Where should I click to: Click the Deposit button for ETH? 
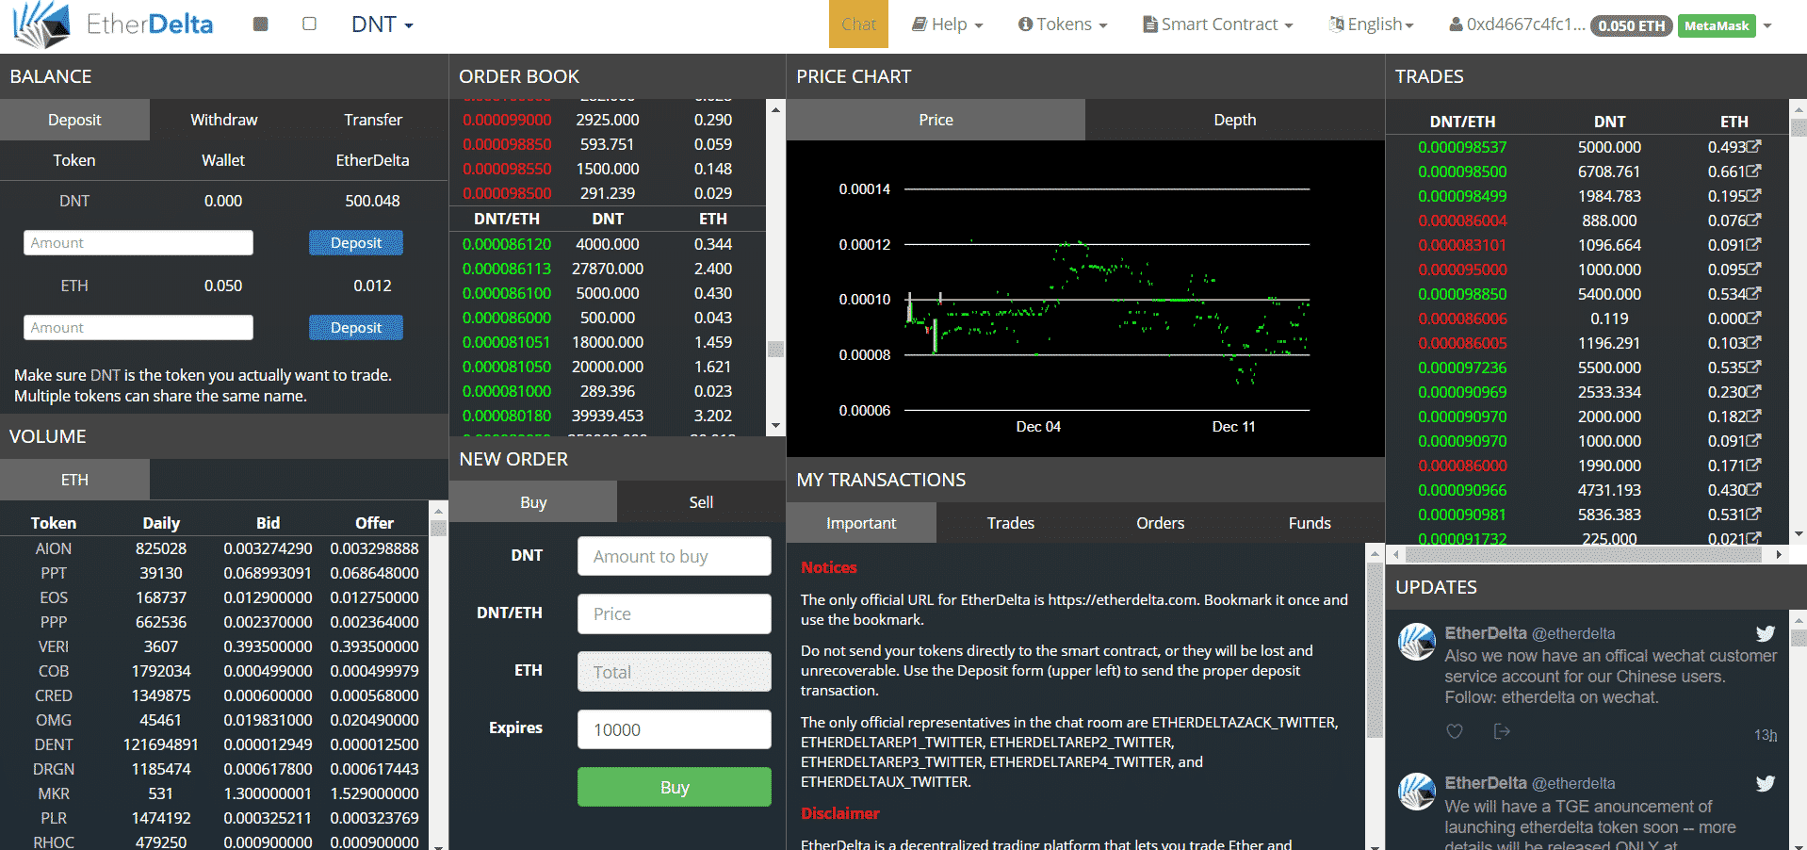tap(356, 328)
